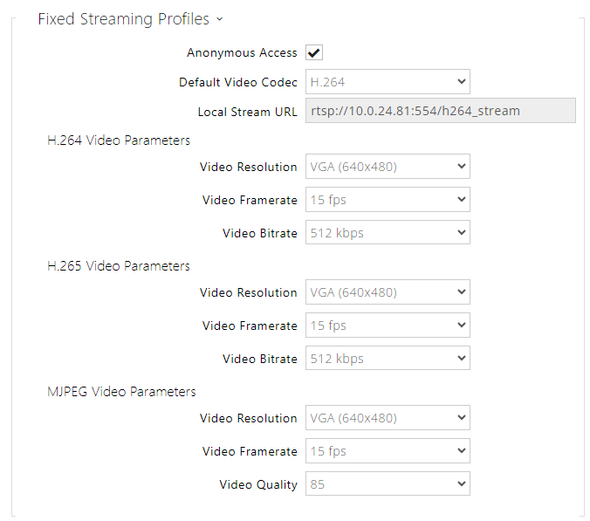Open the Default Video Codec dropdown
The width and height of the screenshot is (590, 521).
point(388,82)
